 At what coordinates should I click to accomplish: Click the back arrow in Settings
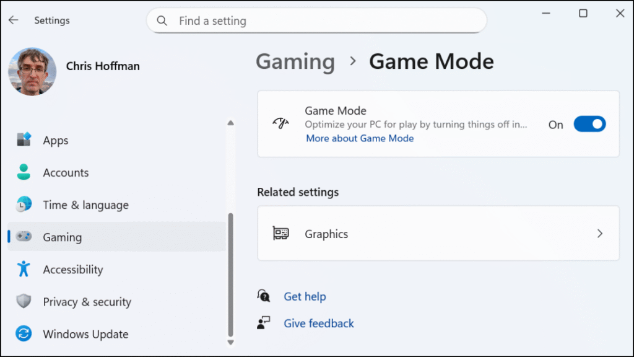point(14,20)
